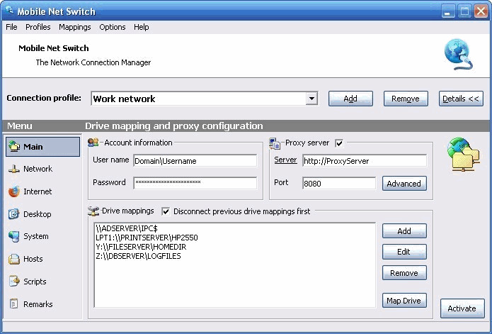492x334 pixels.
Task: Select the LPT1:\\PRINTSERVER\HP2550 mapping entry
Action: point(147,238)
